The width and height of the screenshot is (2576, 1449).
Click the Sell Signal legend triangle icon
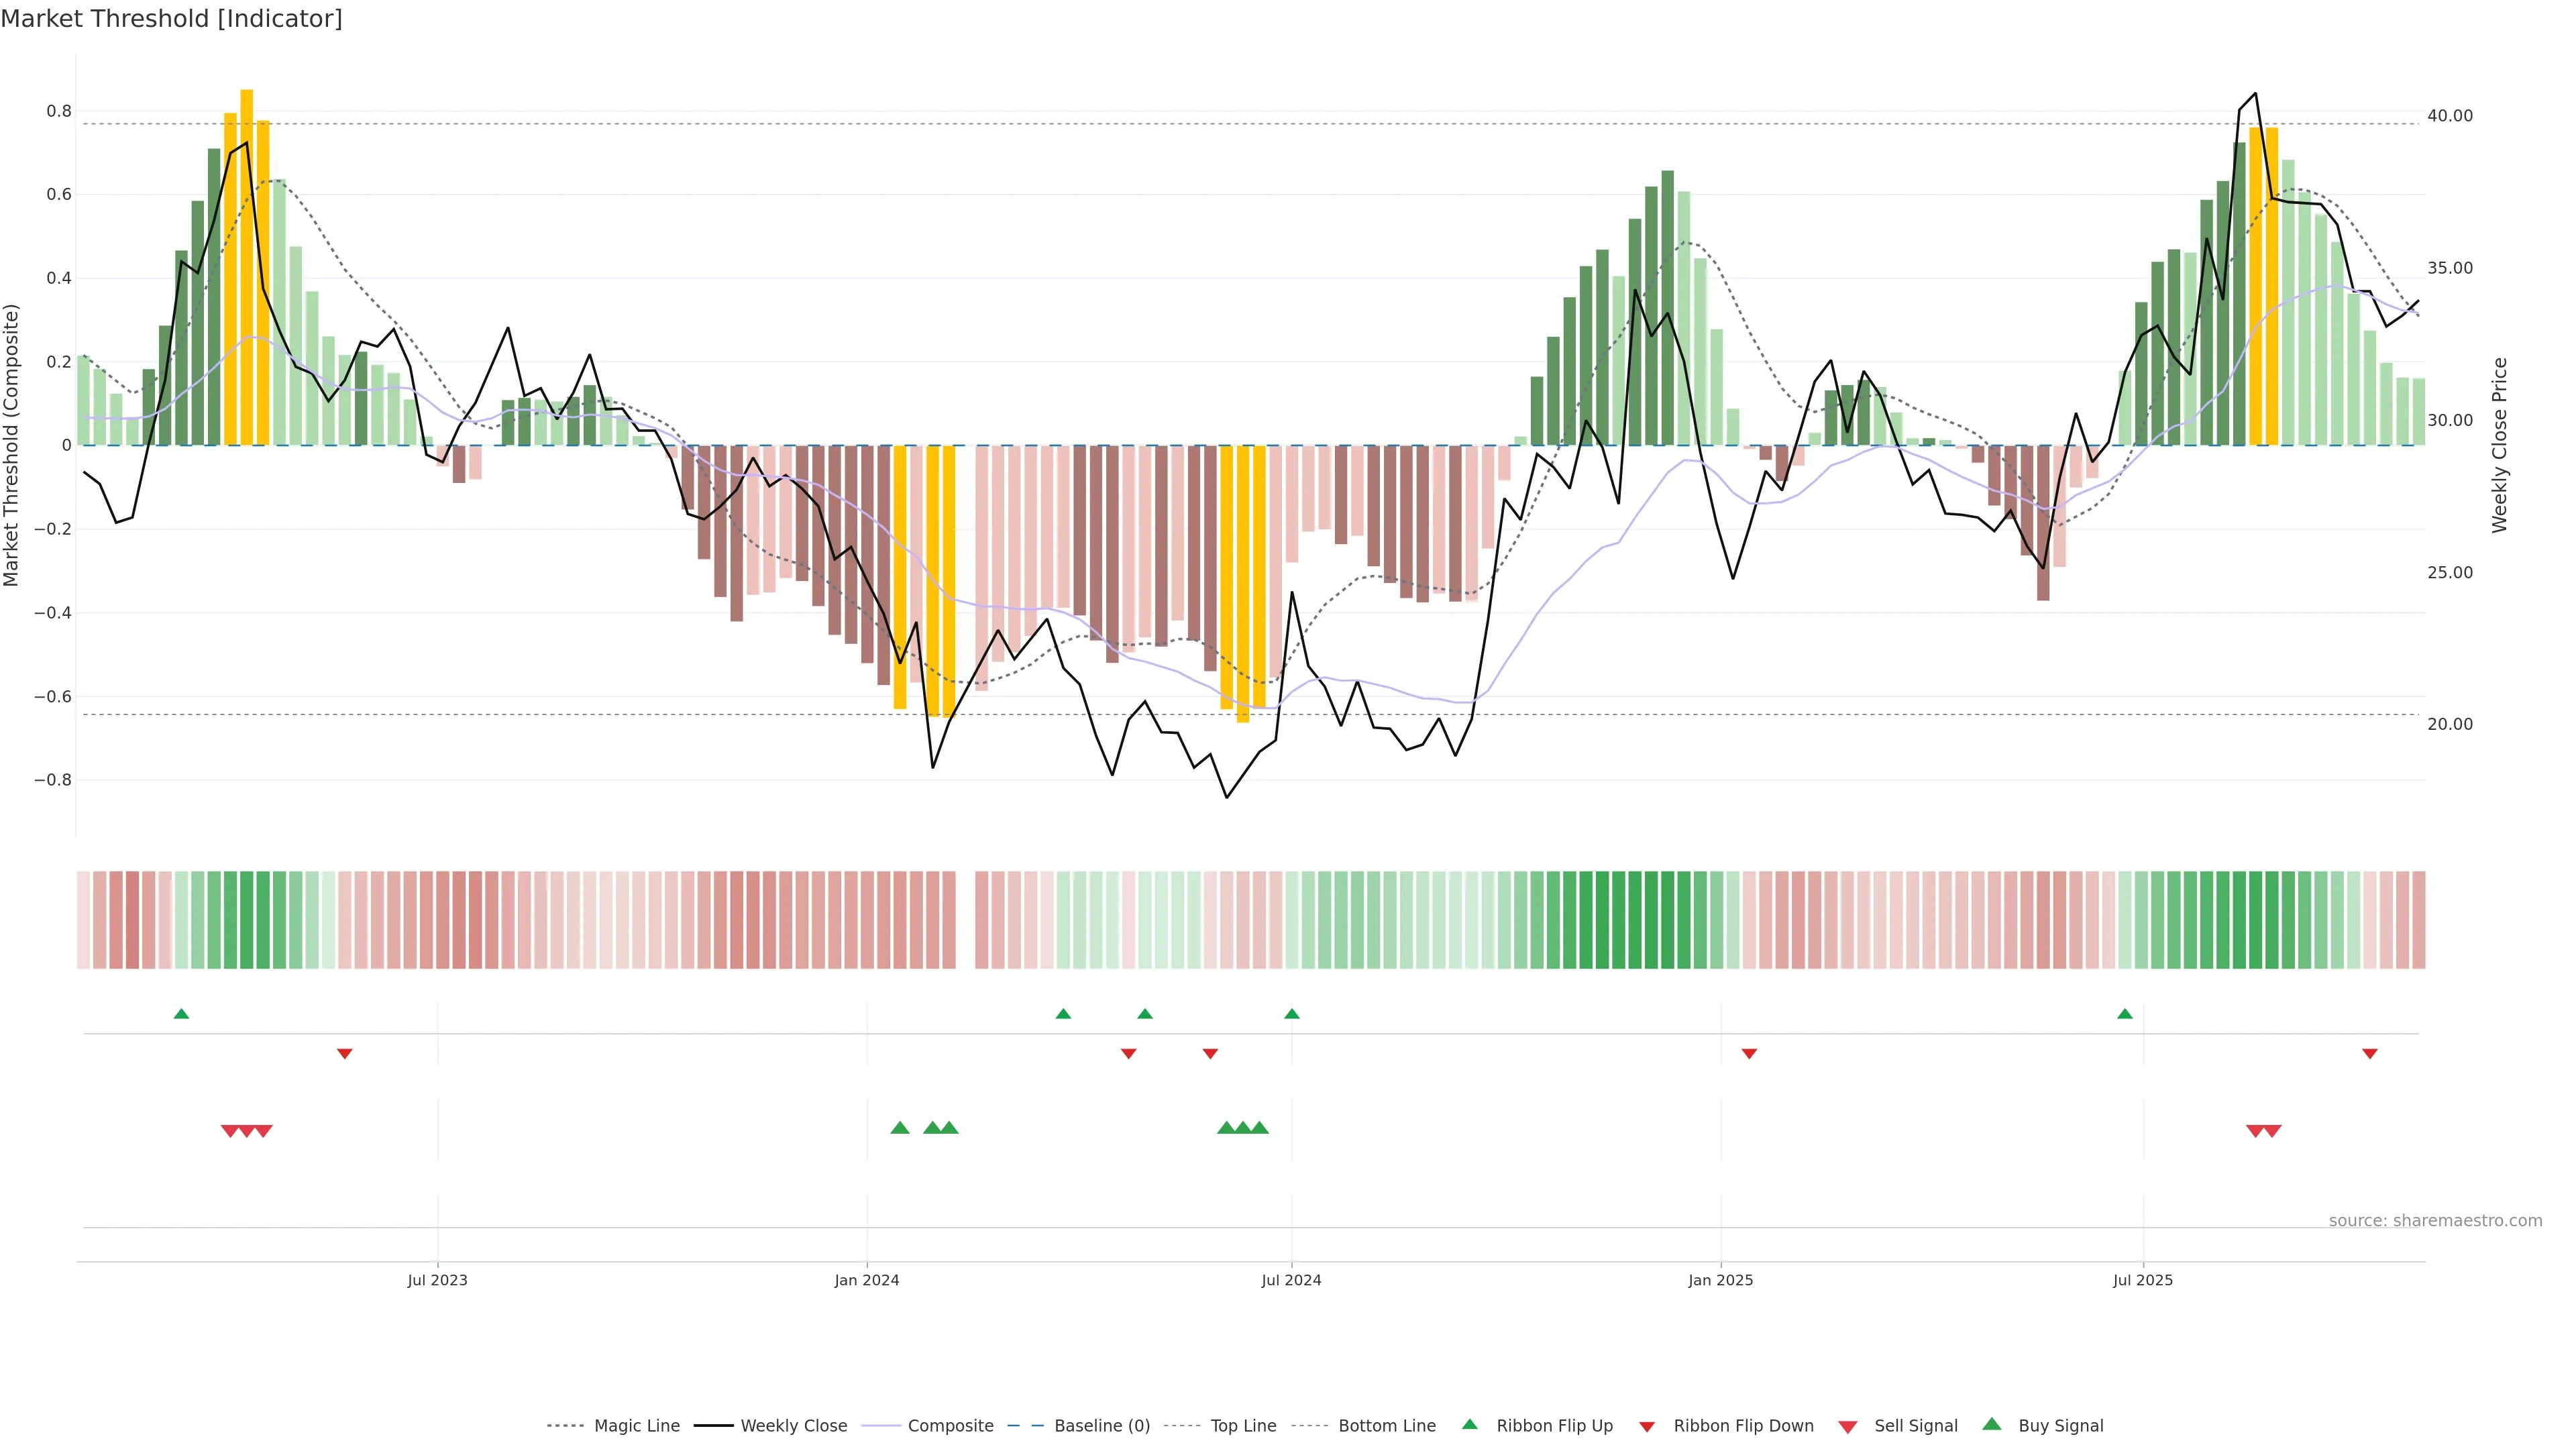click(1847, 1427)
